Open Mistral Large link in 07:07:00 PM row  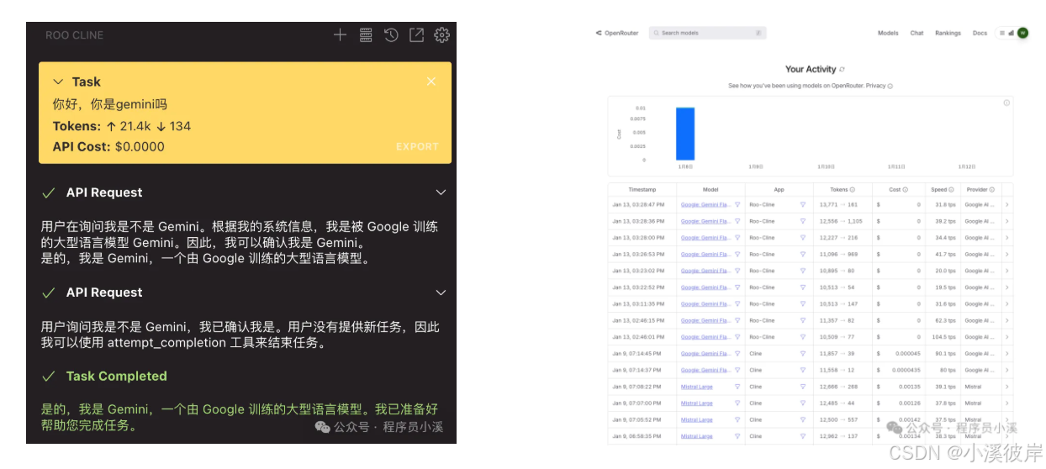(696, 403)
